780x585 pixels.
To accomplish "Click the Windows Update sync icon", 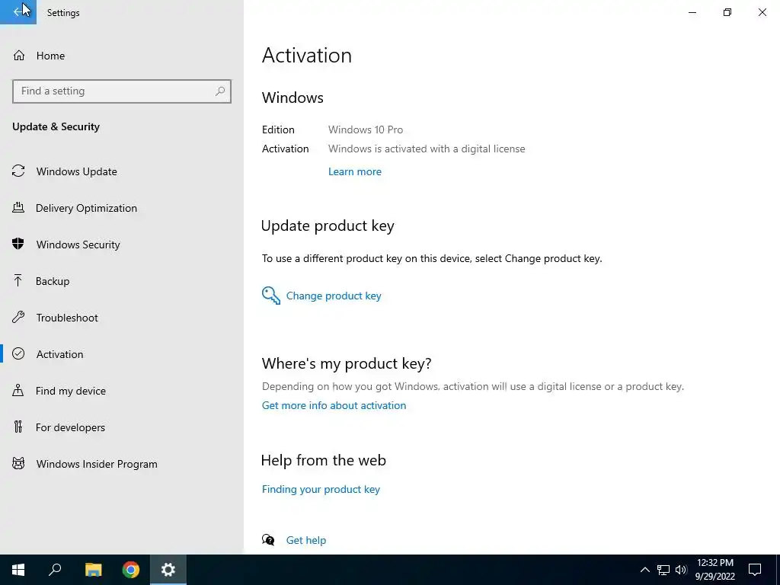I will pos(18,171).
